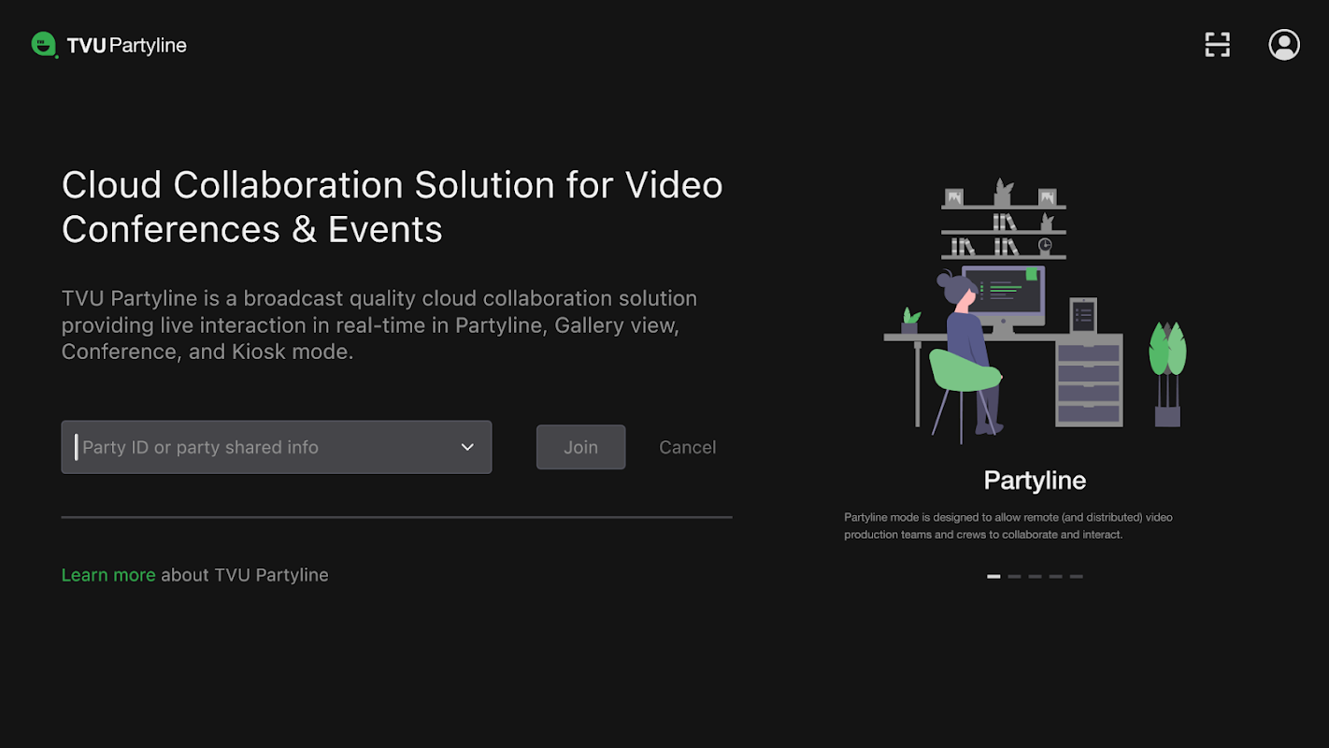Focus the Party ID or party shared info field
This screenshot has height=748, width=1329.
[x=277, y=447]
